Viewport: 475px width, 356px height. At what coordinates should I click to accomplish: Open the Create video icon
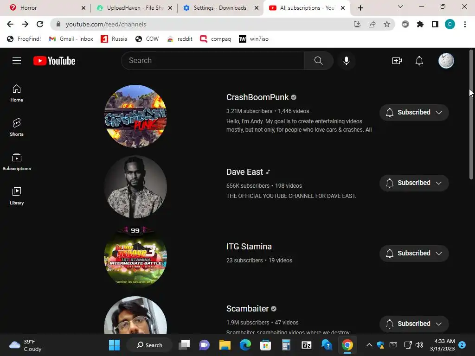click(397, 61)
